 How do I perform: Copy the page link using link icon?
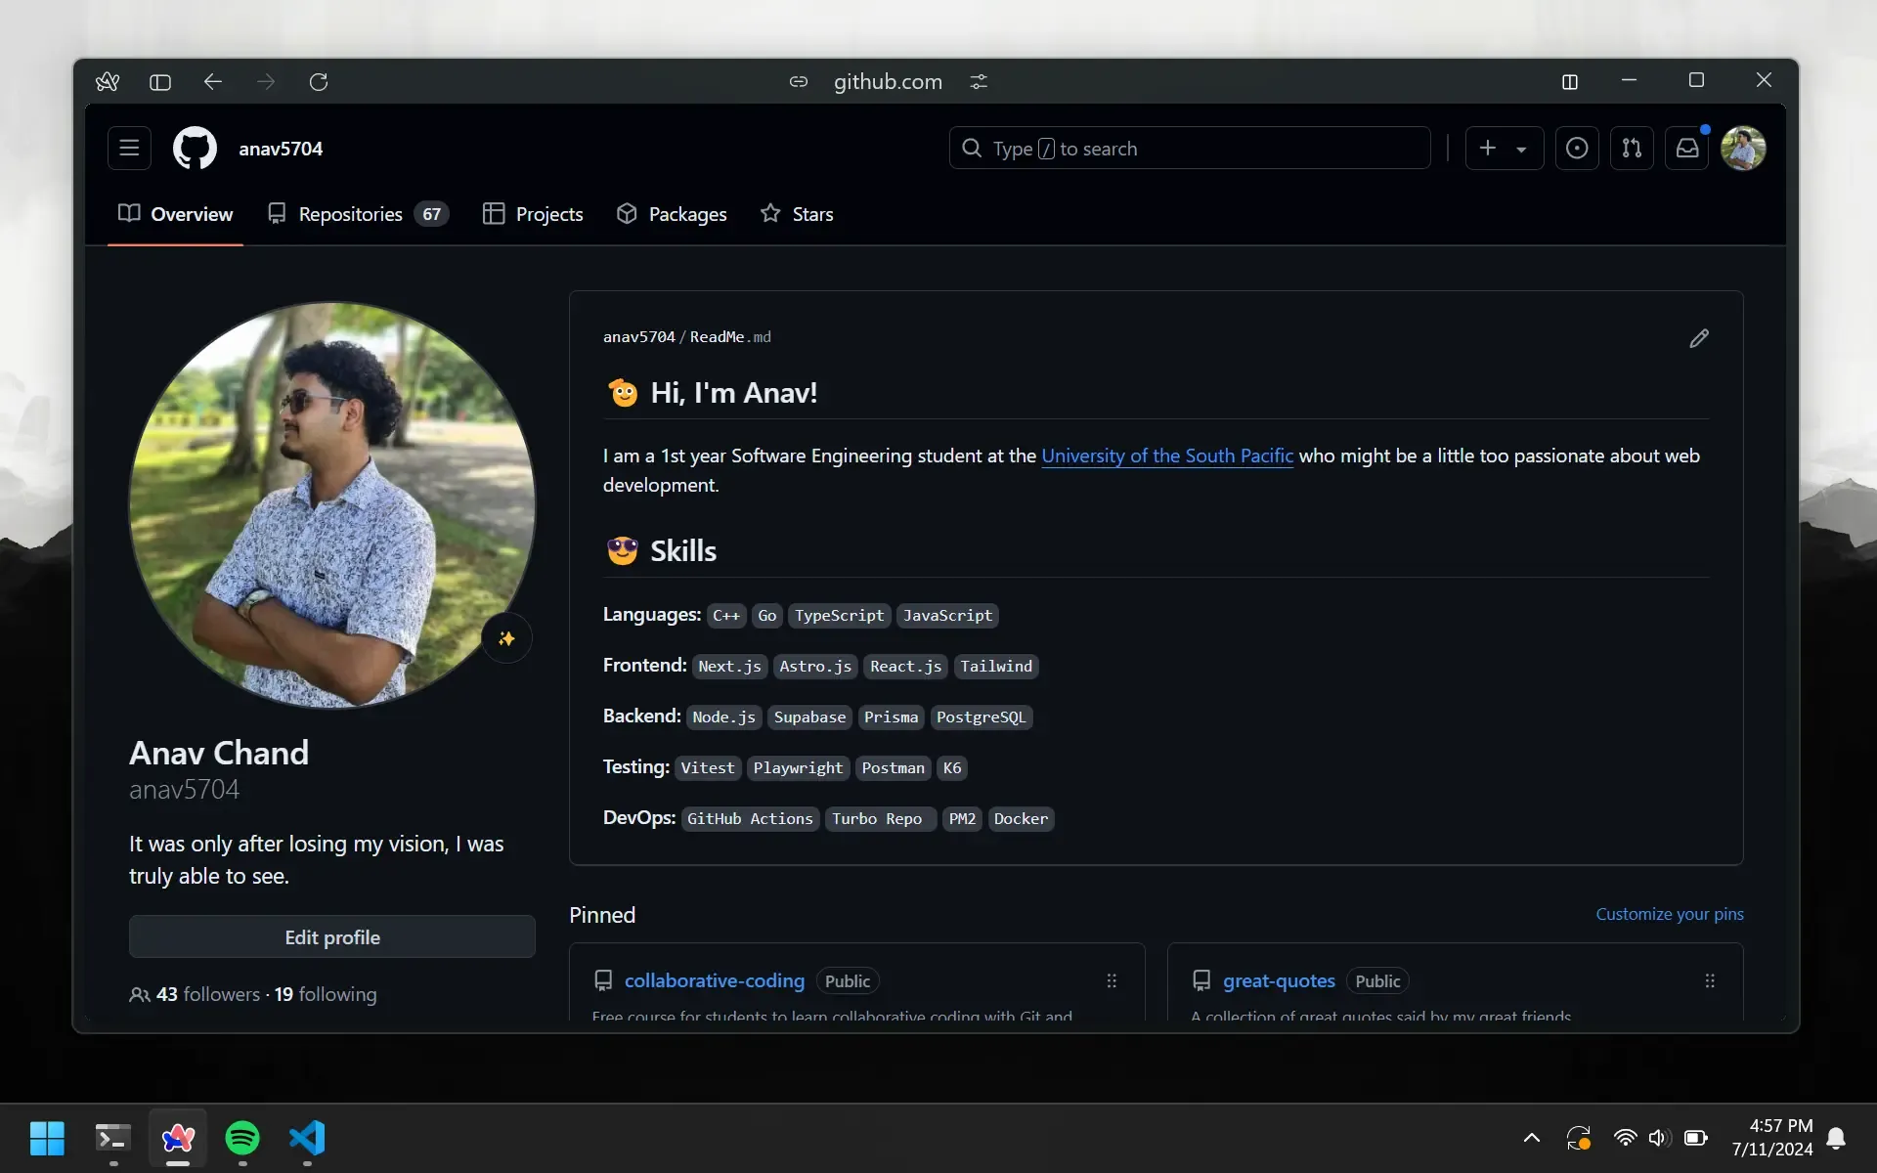799,82
